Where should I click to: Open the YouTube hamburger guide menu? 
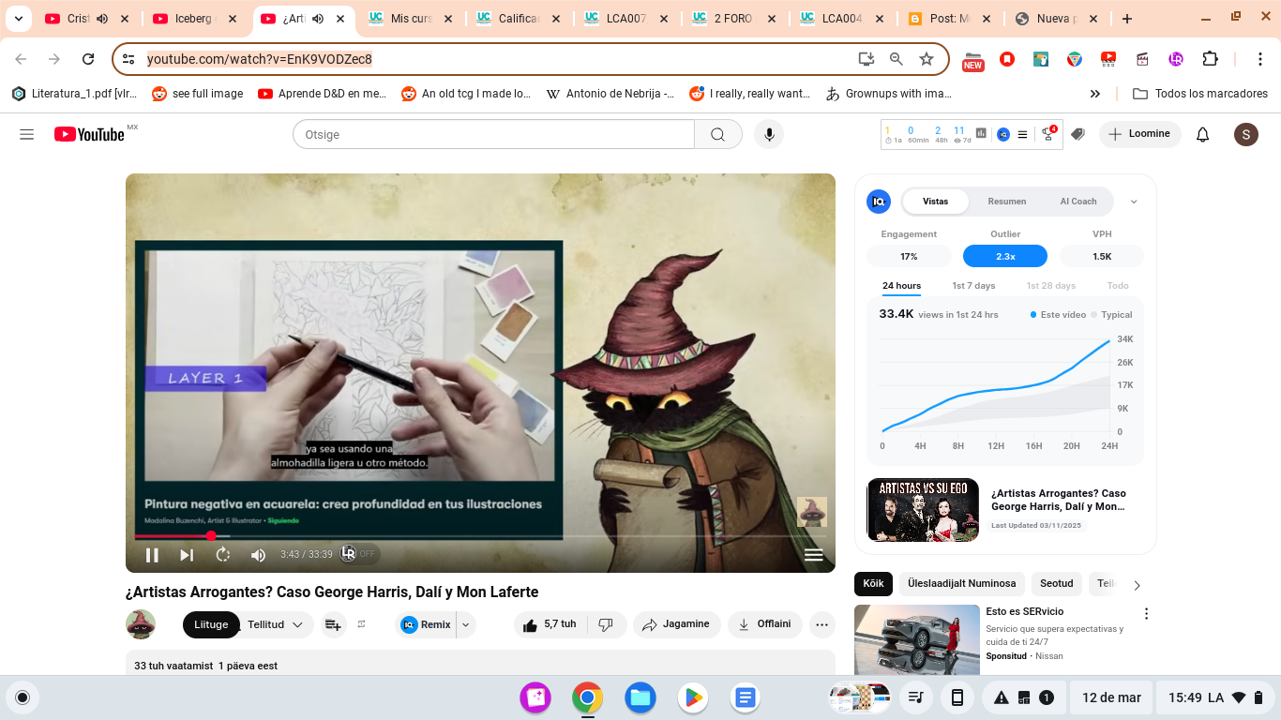click(26, 135)
